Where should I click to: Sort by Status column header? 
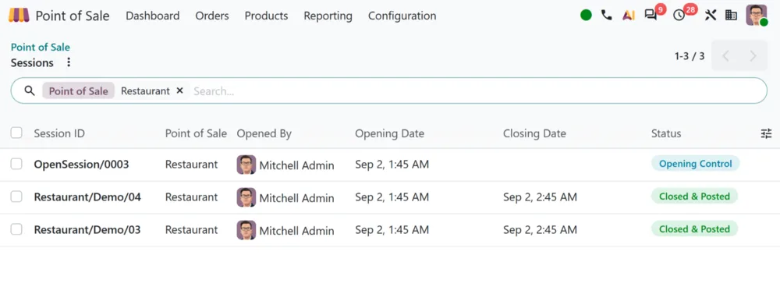point(666,133)
